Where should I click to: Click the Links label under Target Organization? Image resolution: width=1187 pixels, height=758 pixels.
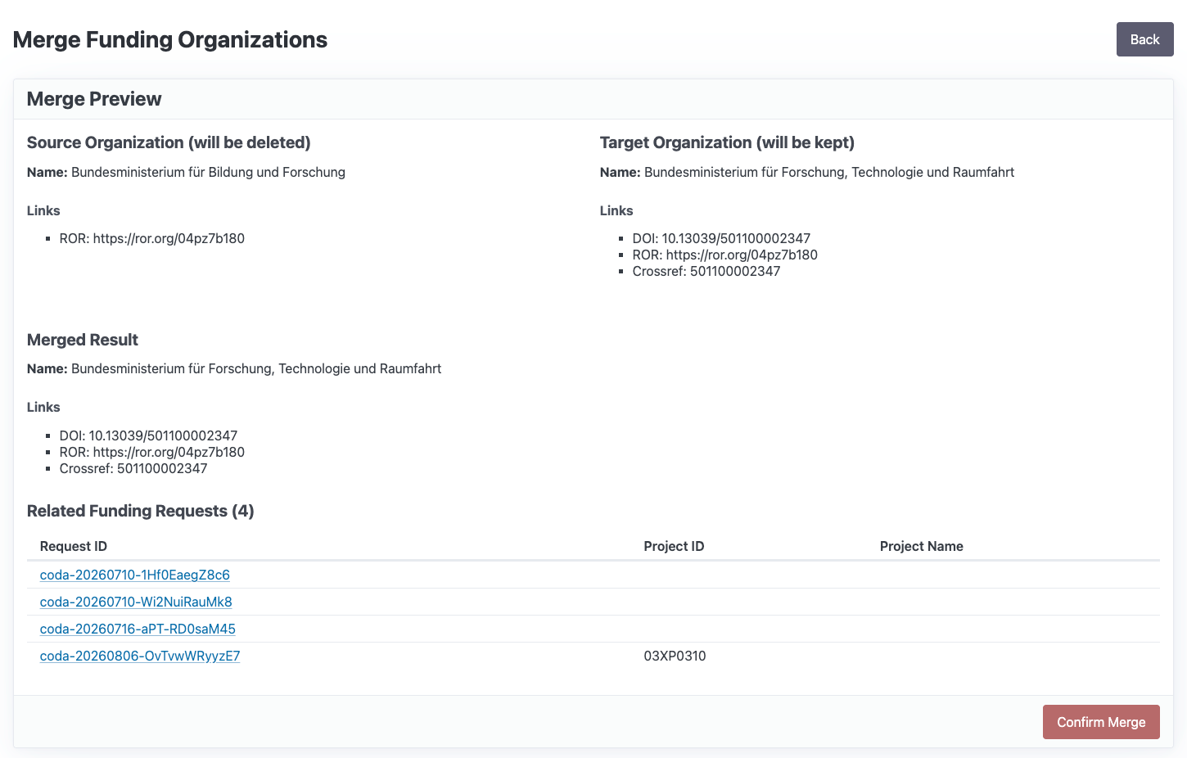pos(616,210)
